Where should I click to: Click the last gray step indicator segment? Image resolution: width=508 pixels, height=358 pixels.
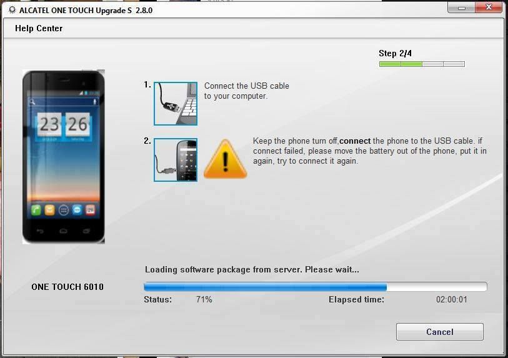pyautogui.click(x=454, y=64)
